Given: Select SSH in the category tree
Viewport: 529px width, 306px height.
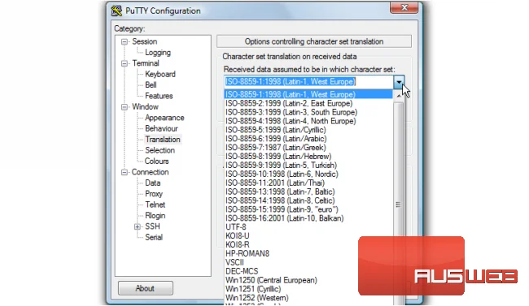Looking at the screenshot, I should coord(152,226).
